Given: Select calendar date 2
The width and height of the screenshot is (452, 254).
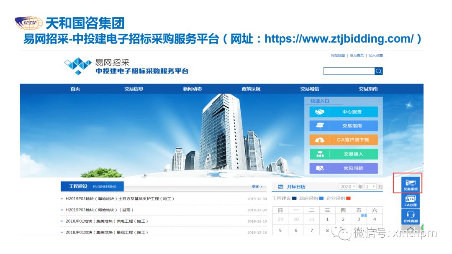Looking at the screenshot, I should pos(343,219).
